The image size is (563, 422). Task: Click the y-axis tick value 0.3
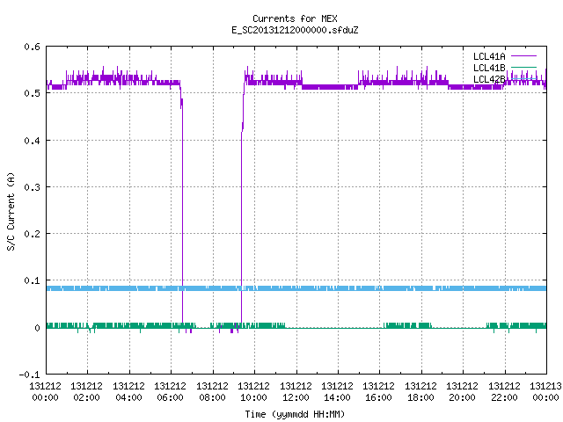point(32,187)
